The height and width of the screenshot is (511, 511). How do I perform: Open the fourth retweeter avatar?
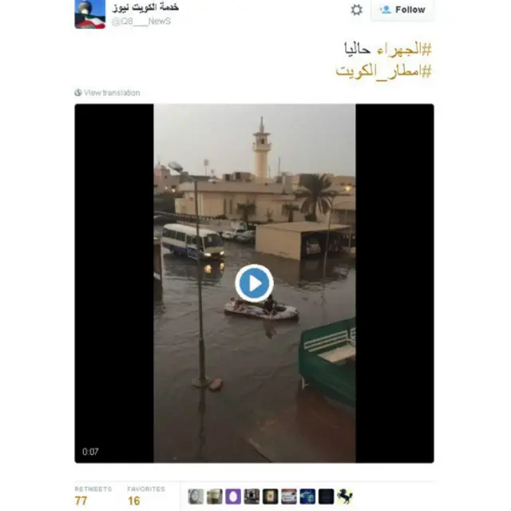click(252, 497)
